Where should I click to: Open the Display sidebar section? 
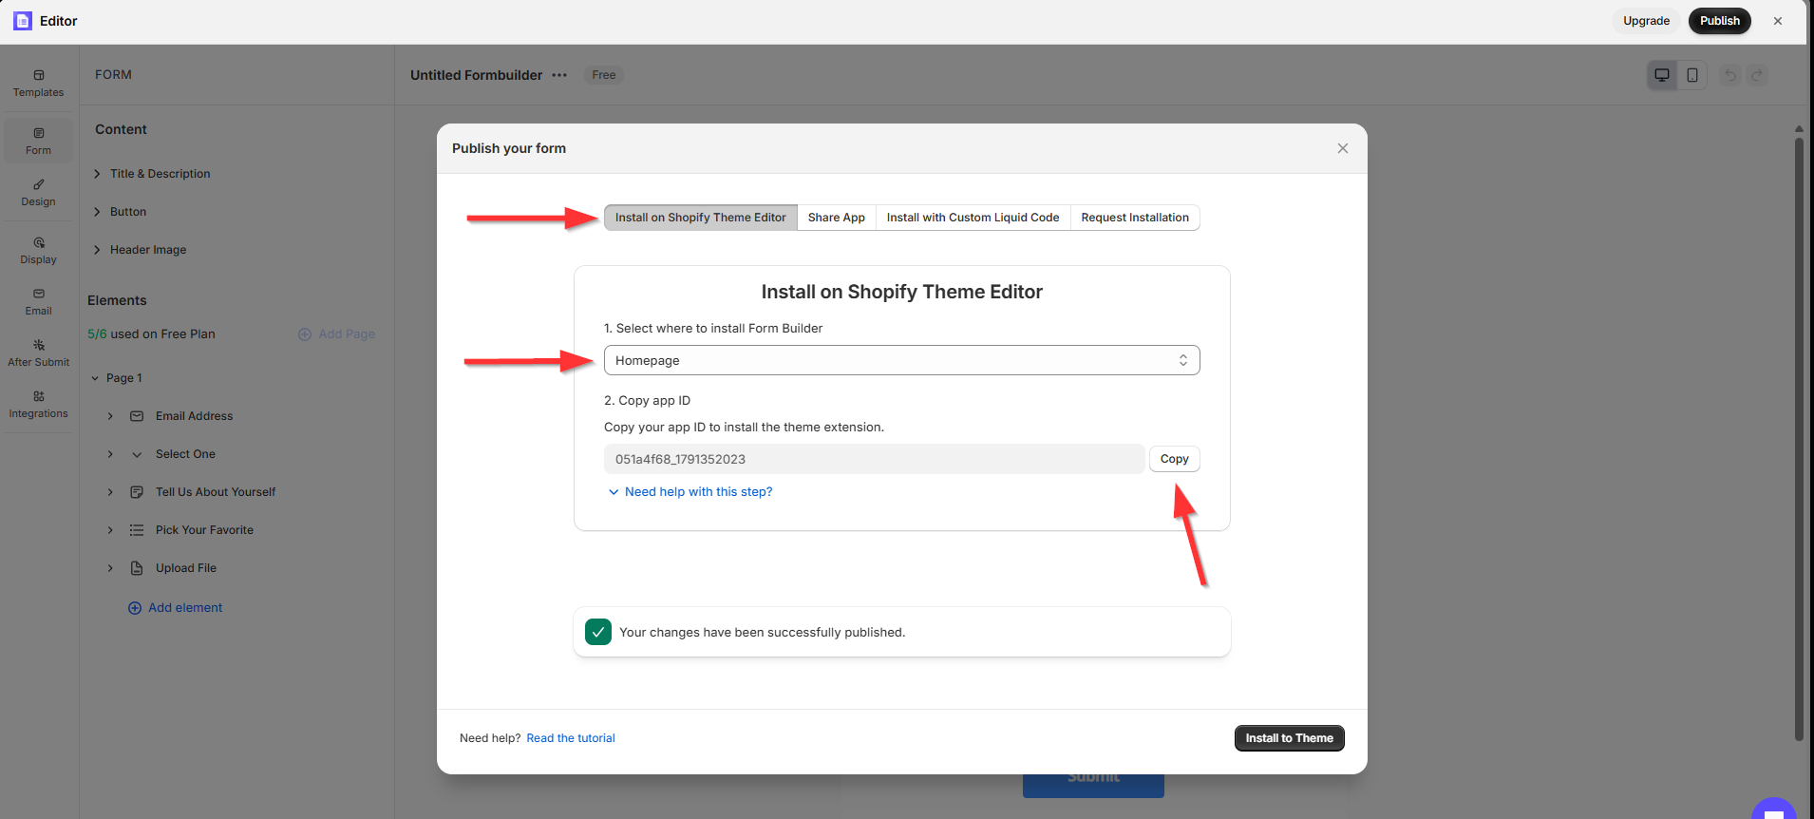tap(39, 251)
